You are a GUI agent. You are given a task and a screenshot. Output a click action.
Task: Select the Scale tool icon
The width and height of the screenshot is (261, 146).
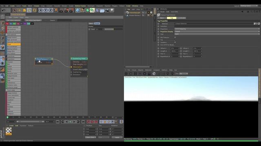[x=24, y=10]
